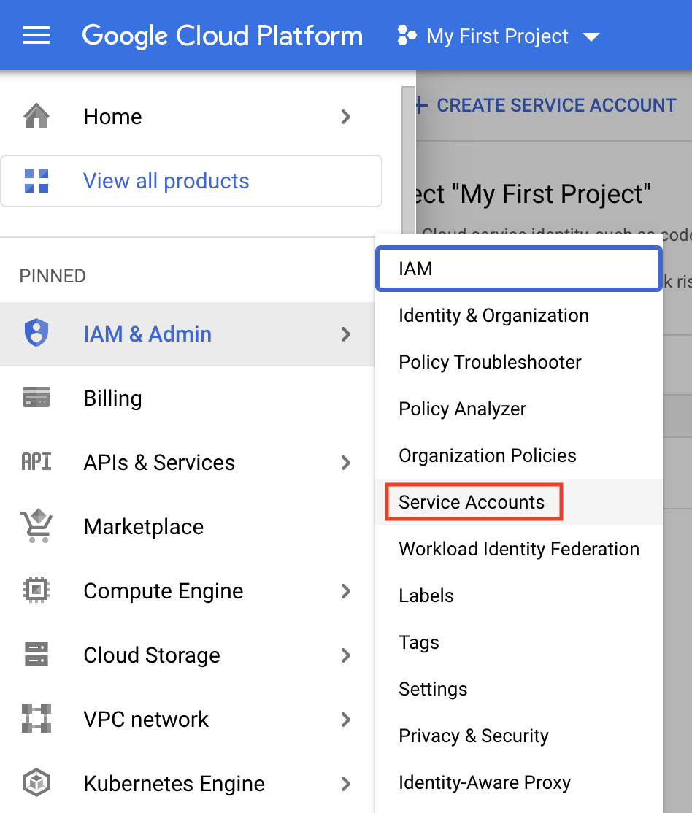The width and height of the screenshot is (692, 813).
Task: Select Service Accounts in the submenu
Action: pyautogui.click(x=519, y=502)
